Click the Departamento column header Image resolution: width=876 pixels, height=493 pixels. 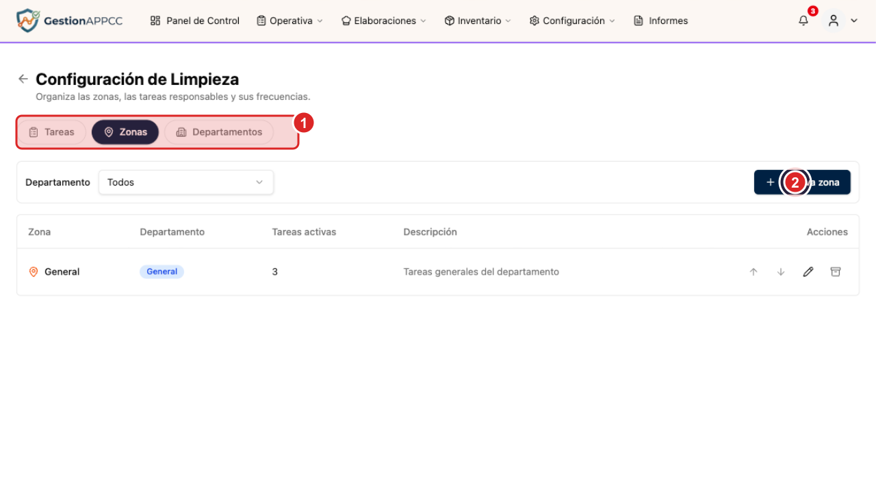point(172,232)
